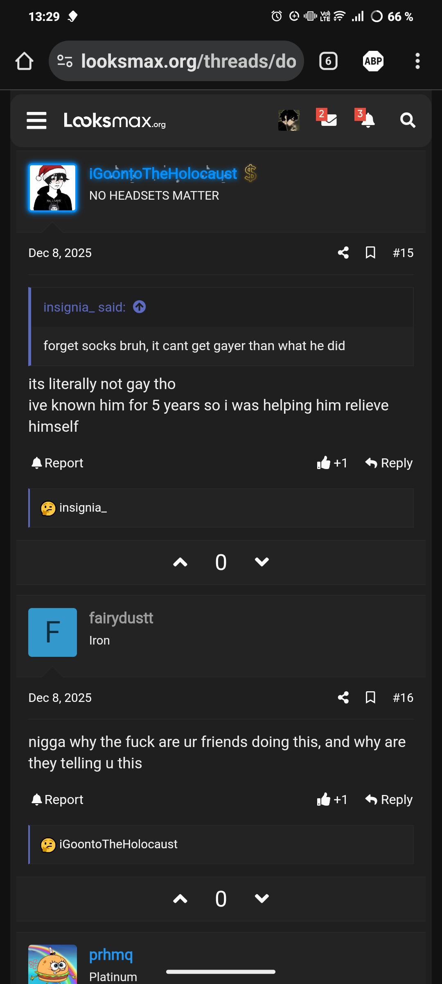Upvote fairydustt's post
Image resolution: width=442 pixels, height=984 pixels.
(180, 899)
